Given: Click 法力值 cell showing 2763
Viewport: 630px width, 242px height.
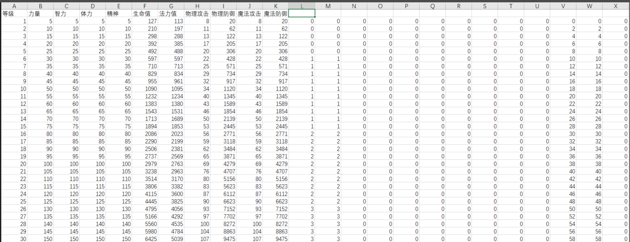Looking at the screenshot, I should point(171,164).
